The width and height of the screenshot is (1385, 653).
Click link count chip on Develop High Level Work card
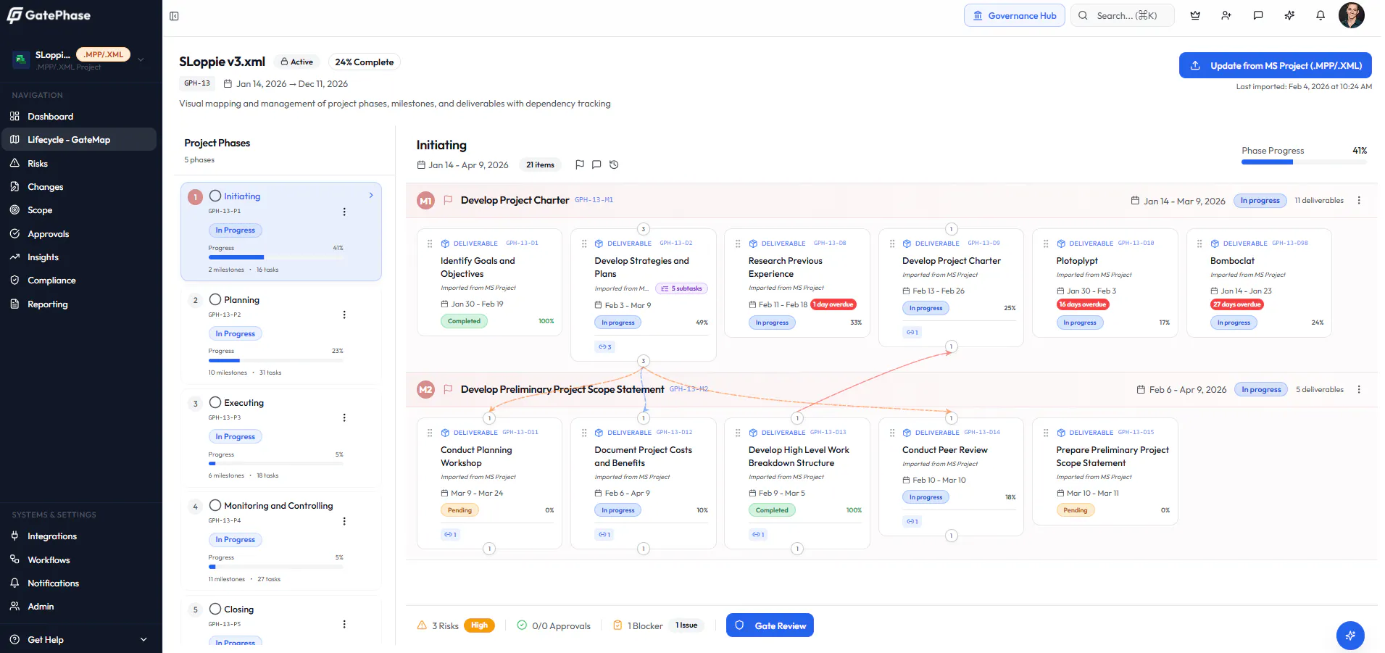click(758, 535)
